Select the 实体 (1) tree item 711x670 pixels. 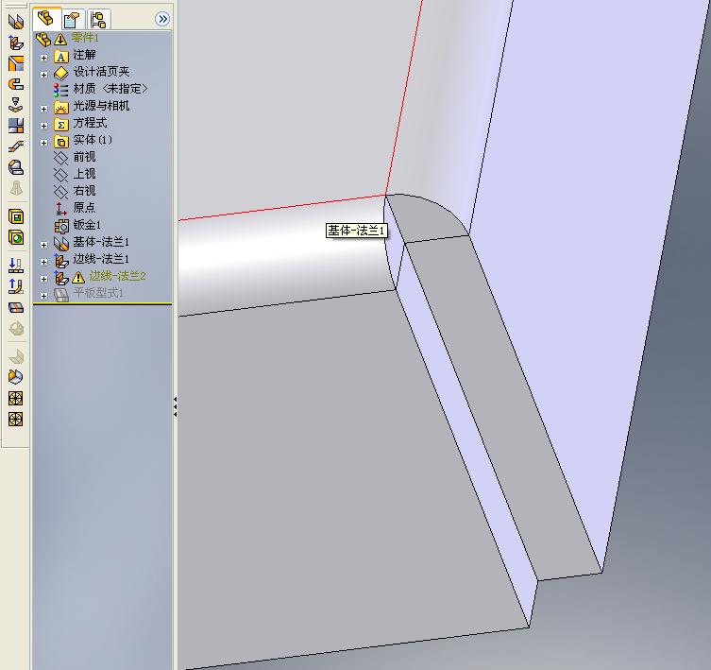[93, 140]
